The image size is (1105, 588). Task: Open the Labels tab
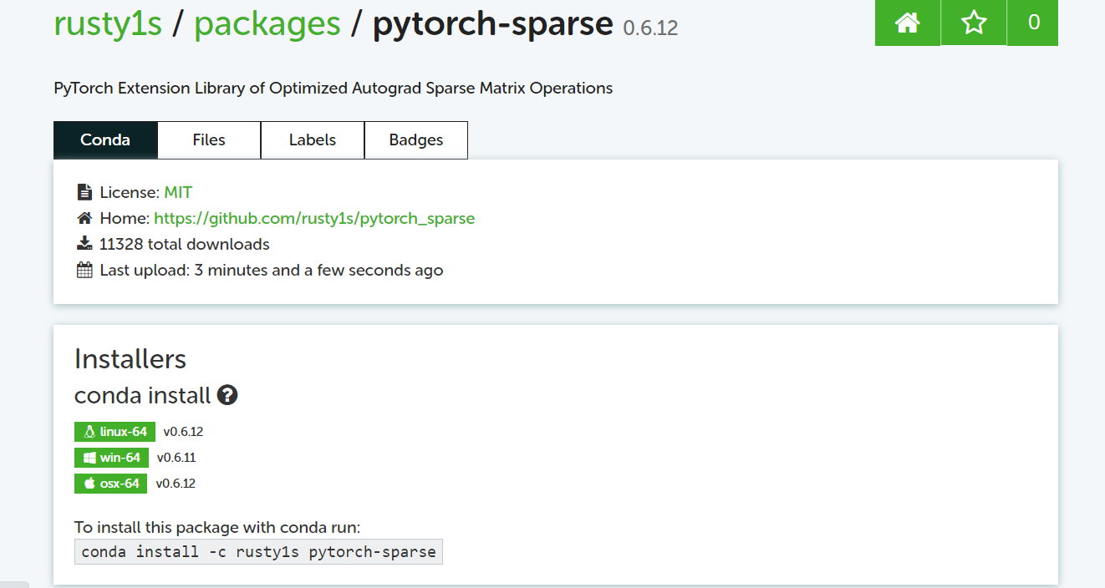pyautogui.click(x=313, y=140)
